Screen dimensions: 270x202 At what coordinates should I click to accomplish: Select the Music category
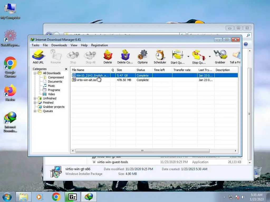click(x=51, y=86)
